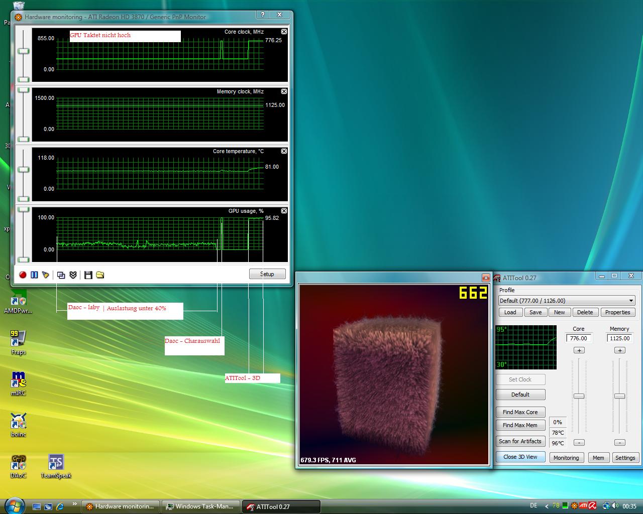Image resolution: width=643 pixels, height=514 pixels.
Task: Clear the graph history with the broom icon
Action: 46,275
